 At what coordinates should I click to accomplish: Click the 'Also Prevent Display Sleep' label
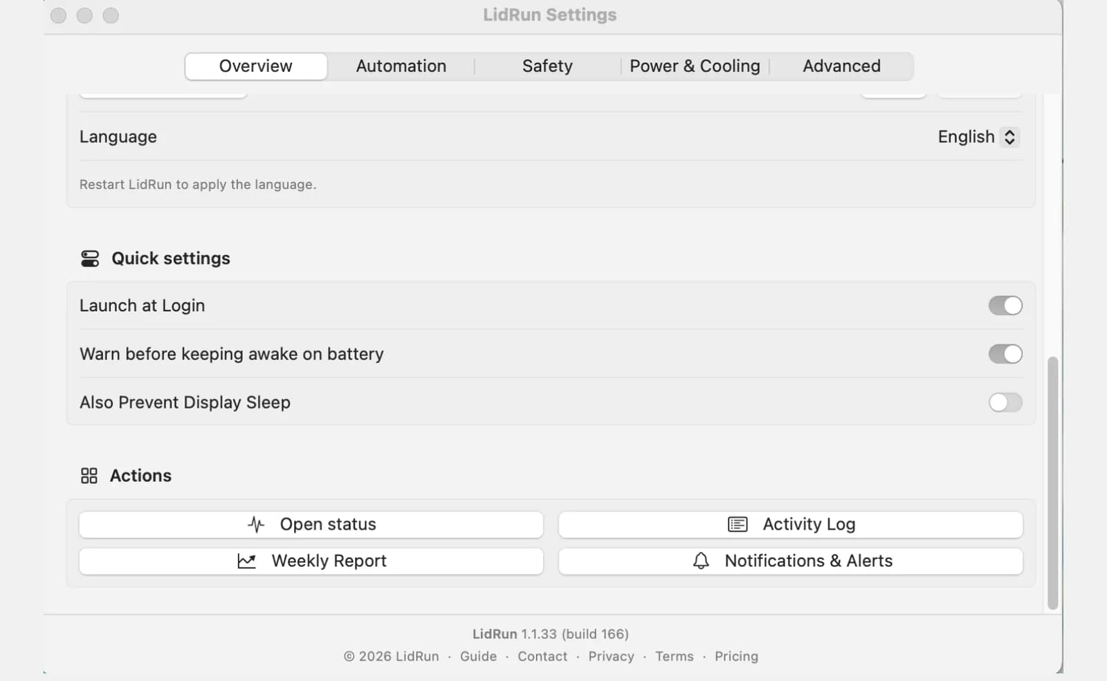click(x=185, y=402)
